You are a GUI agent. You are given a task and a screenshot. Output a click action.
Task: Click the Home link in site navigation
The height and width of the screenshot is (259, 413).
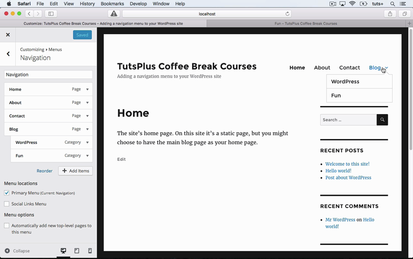297,68
